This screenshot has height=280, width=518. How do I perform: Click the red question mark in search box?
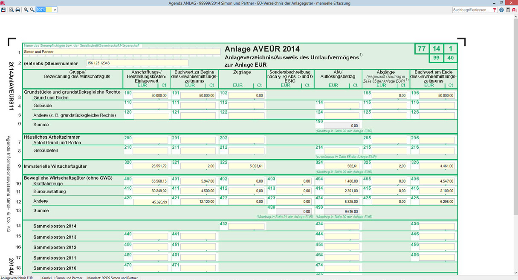494,10
